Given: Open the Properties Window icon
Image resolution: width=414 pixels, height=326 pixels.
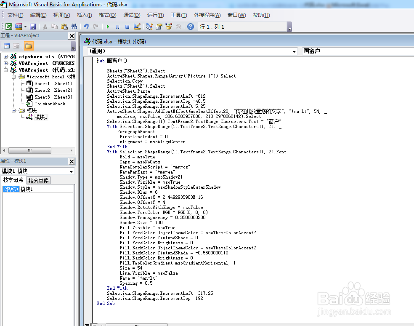Looking at the screenshot, I should click(159, 27).
